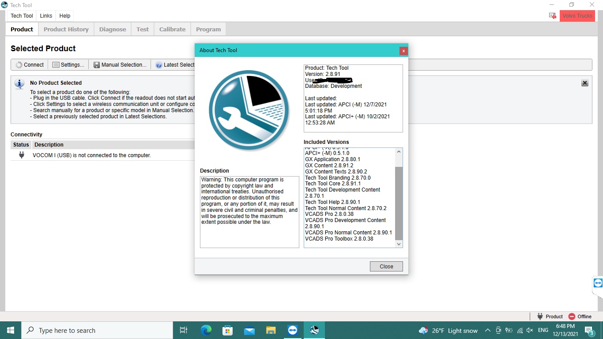Click the Database: Development line
This screenshot has height=339, width=603.
[x=333, y=86]
